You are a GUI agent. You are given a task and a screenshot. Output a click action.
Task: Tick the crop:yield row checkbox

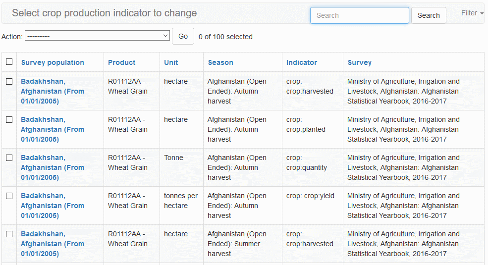pyautogui.click(x=9, y=196)
